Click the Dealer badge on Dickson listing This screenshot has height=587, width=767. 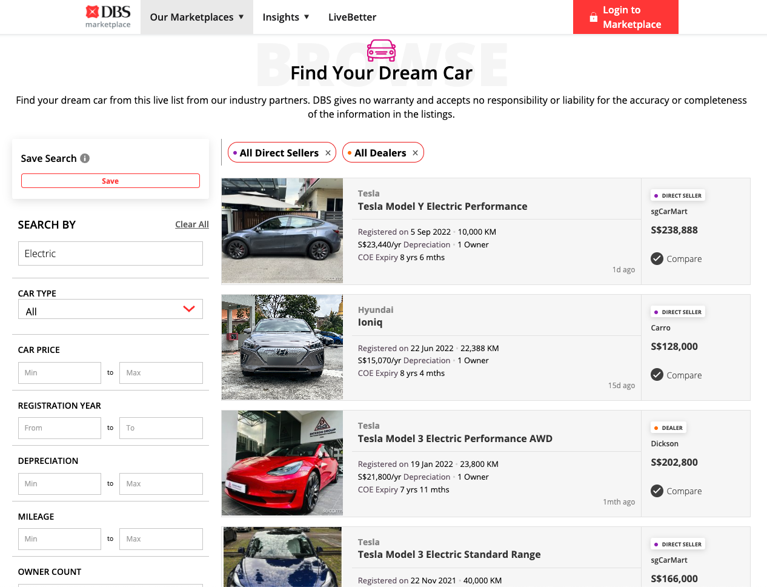coord(668,428)
